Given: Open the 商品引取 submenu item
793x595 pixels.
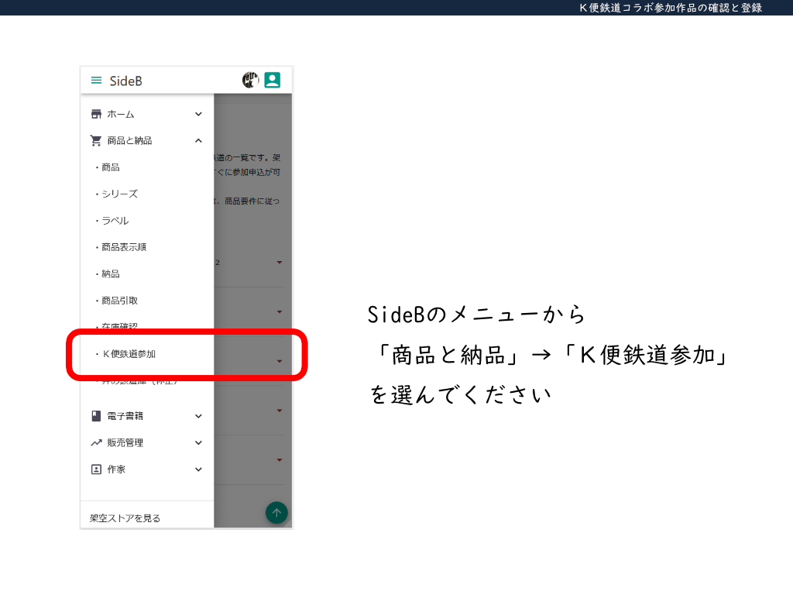Looking at the screenshot, I should pyautogui.click(x=119, y=301).
